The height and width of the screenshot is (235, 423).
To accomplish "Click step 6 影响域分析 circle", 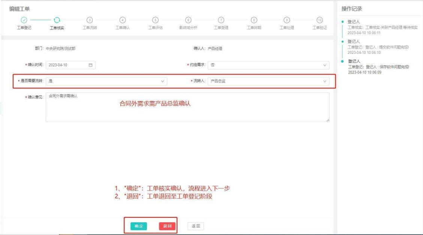I will pyautogui.click(x=188, y=20).
